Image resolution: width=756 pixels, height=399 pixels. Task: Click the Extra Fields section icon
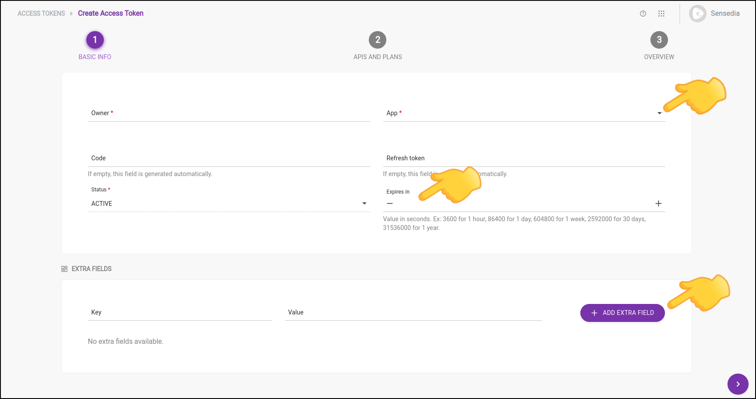point(64,268)
